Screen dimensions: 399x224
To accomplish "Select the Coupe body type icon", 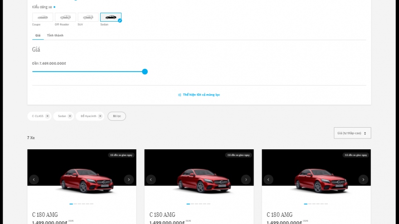I will tap(43, 17).
